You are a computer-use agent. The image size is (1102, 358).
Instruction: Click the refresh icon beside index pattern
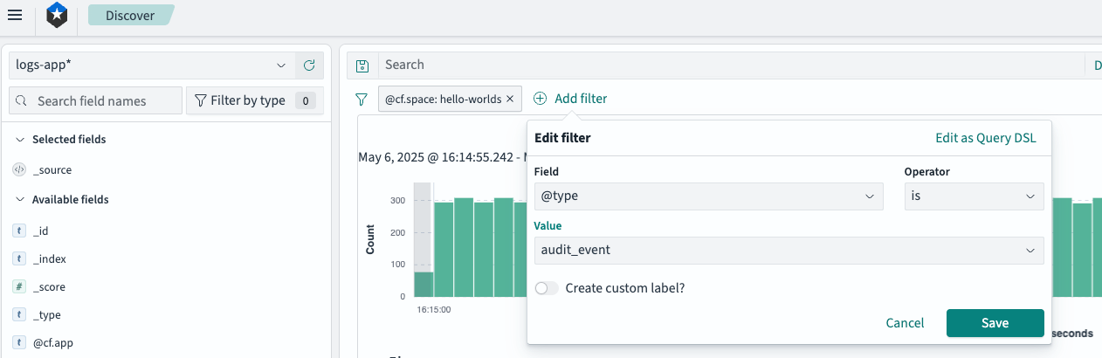click(x=309, y=65)
